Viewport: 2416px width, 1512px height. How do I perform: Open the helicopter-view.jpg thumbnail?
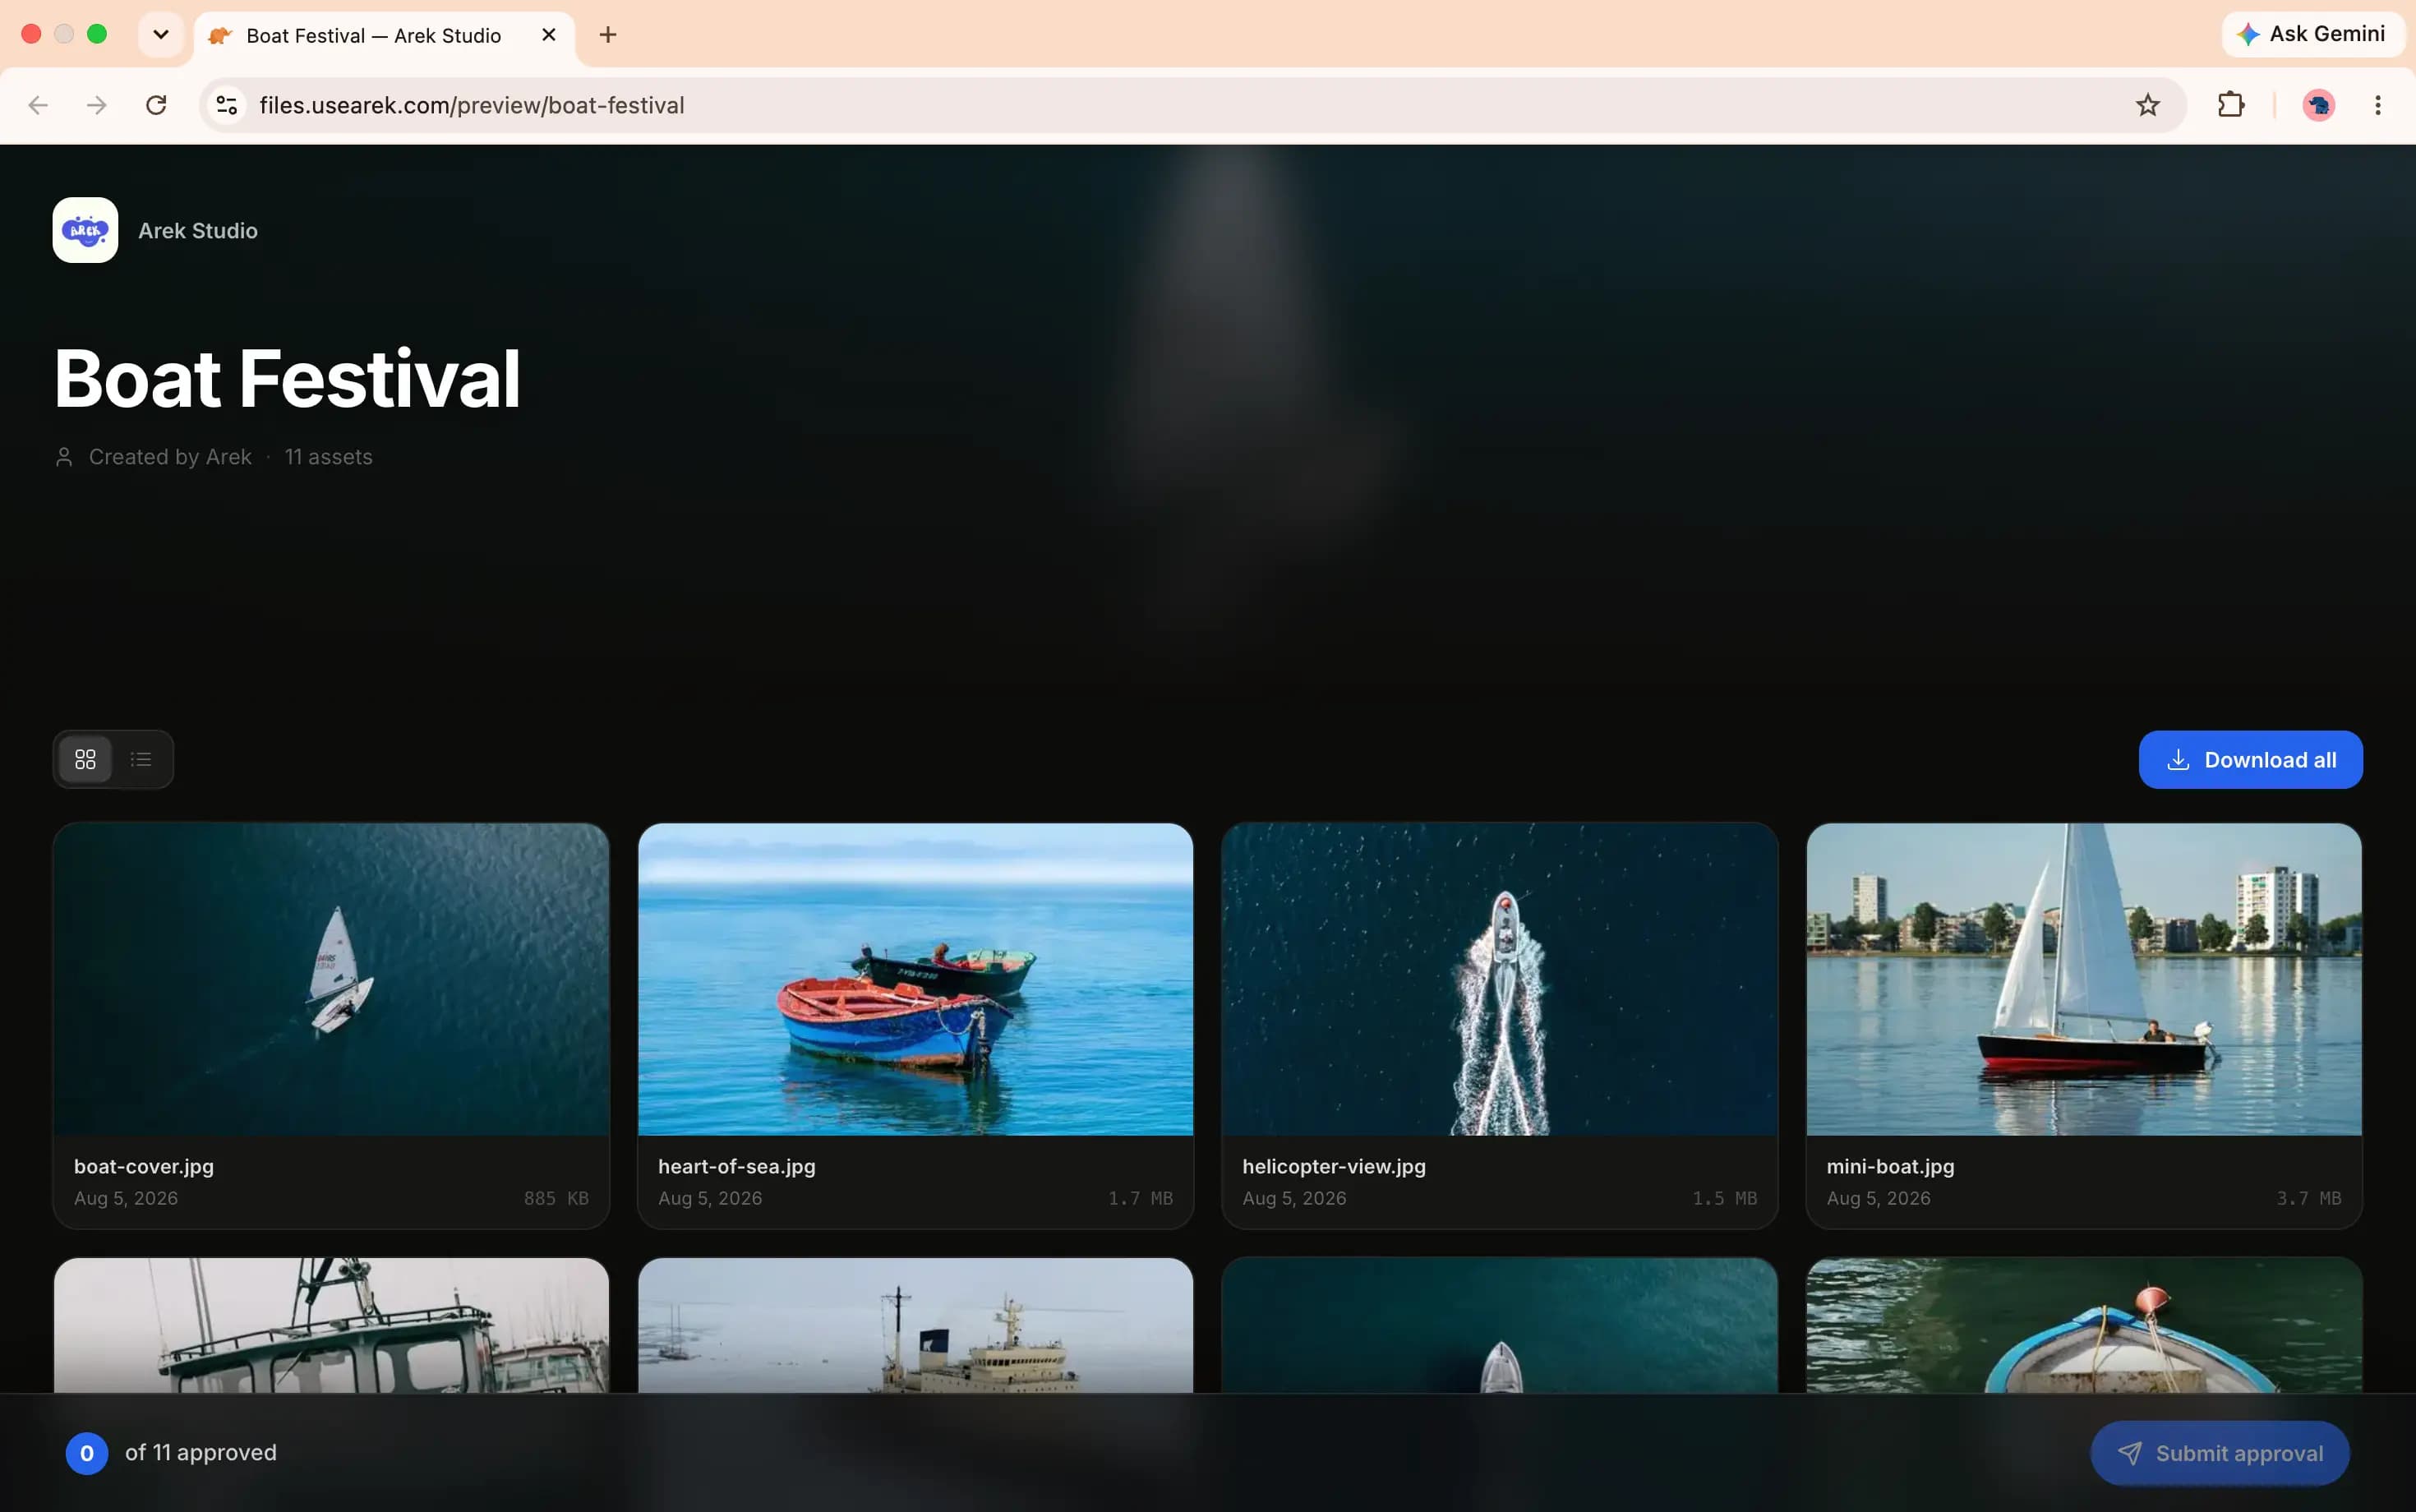(x=1500, y=979)
